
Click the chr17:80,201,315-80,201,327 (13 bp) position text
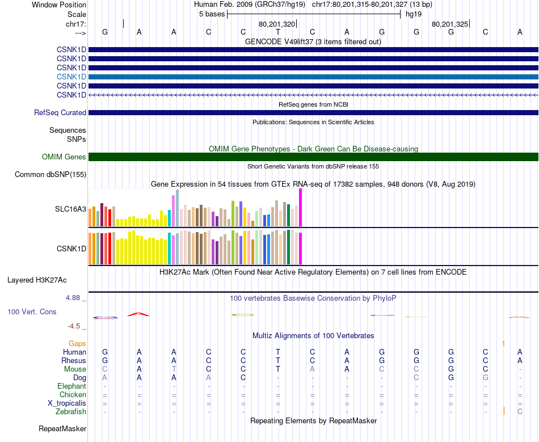click(x=372, y=5)
